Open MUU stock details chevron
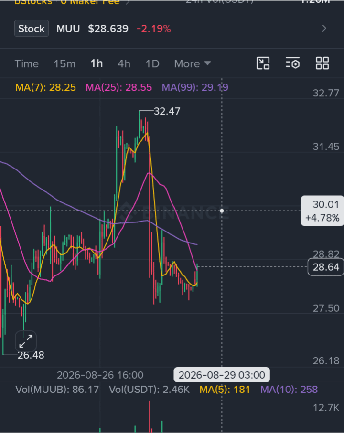344x433 pixels. 324,29
